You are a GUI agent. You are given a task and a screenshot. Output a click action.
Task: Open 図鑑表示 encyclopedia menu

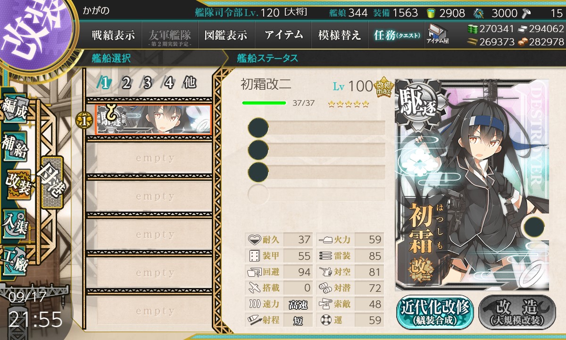click(226, 35)
